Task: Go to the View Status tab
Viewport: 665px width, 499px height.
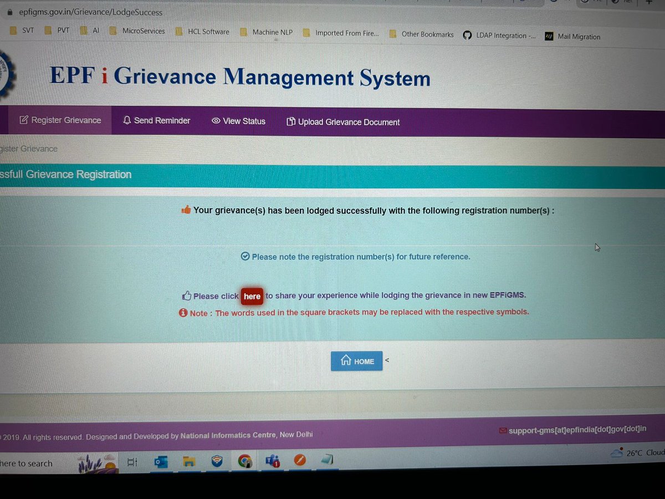Action: [x=238, y=121]
